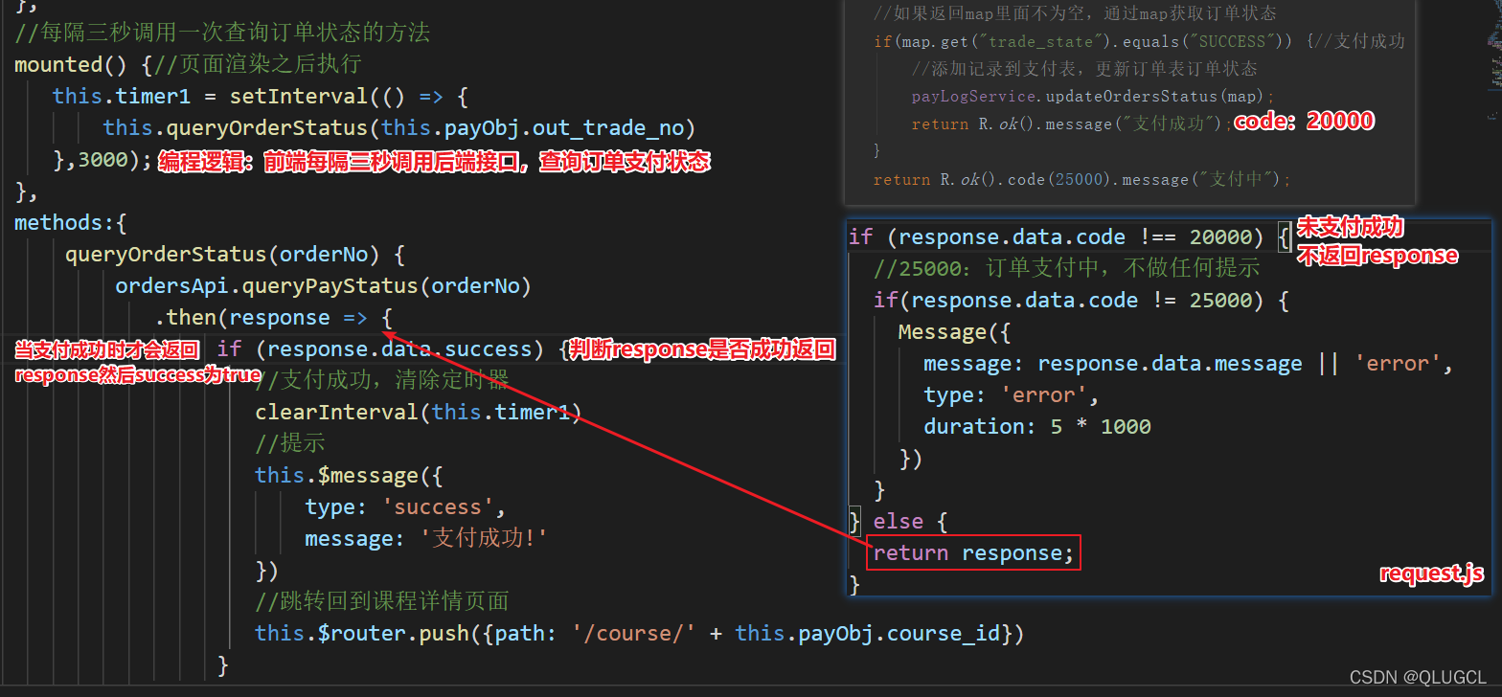Click the 'mounted() {' line
Viewport: 1502px width, 697px height.
tap(82, 64)
